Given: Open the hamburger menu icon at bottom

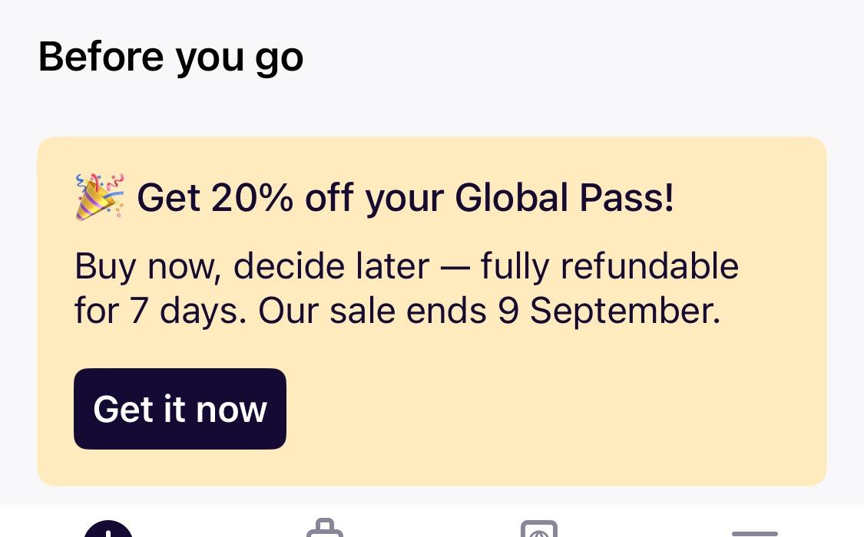Looking at the screenshot, I should tap(754, 534).
